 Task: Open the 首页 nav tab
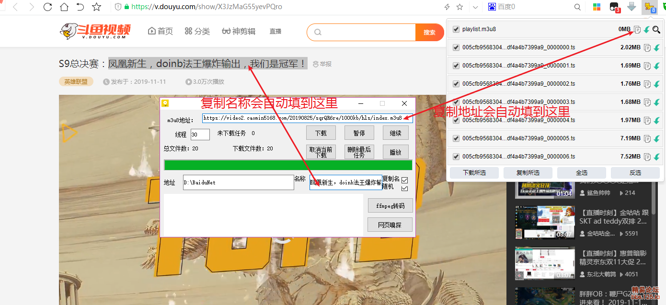[161, 31]
